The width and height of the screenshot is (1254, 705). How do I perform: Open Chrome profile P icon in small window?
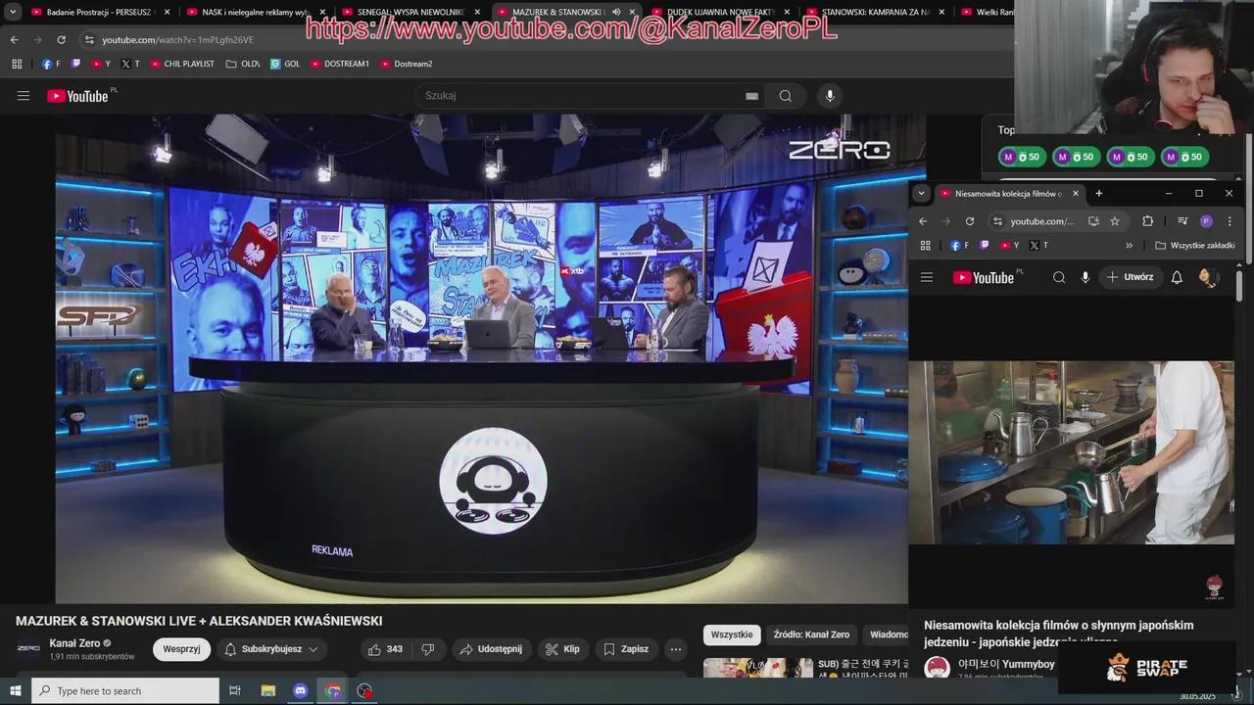pos(1206,221)
